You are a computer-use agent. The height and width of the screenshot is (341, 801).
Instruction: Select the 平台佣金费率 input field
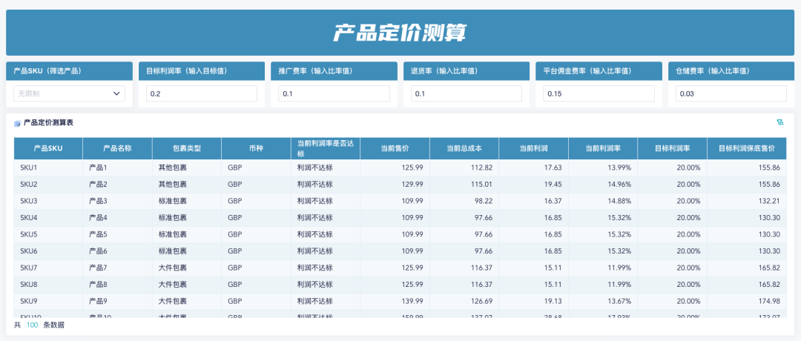coord(599,93)
